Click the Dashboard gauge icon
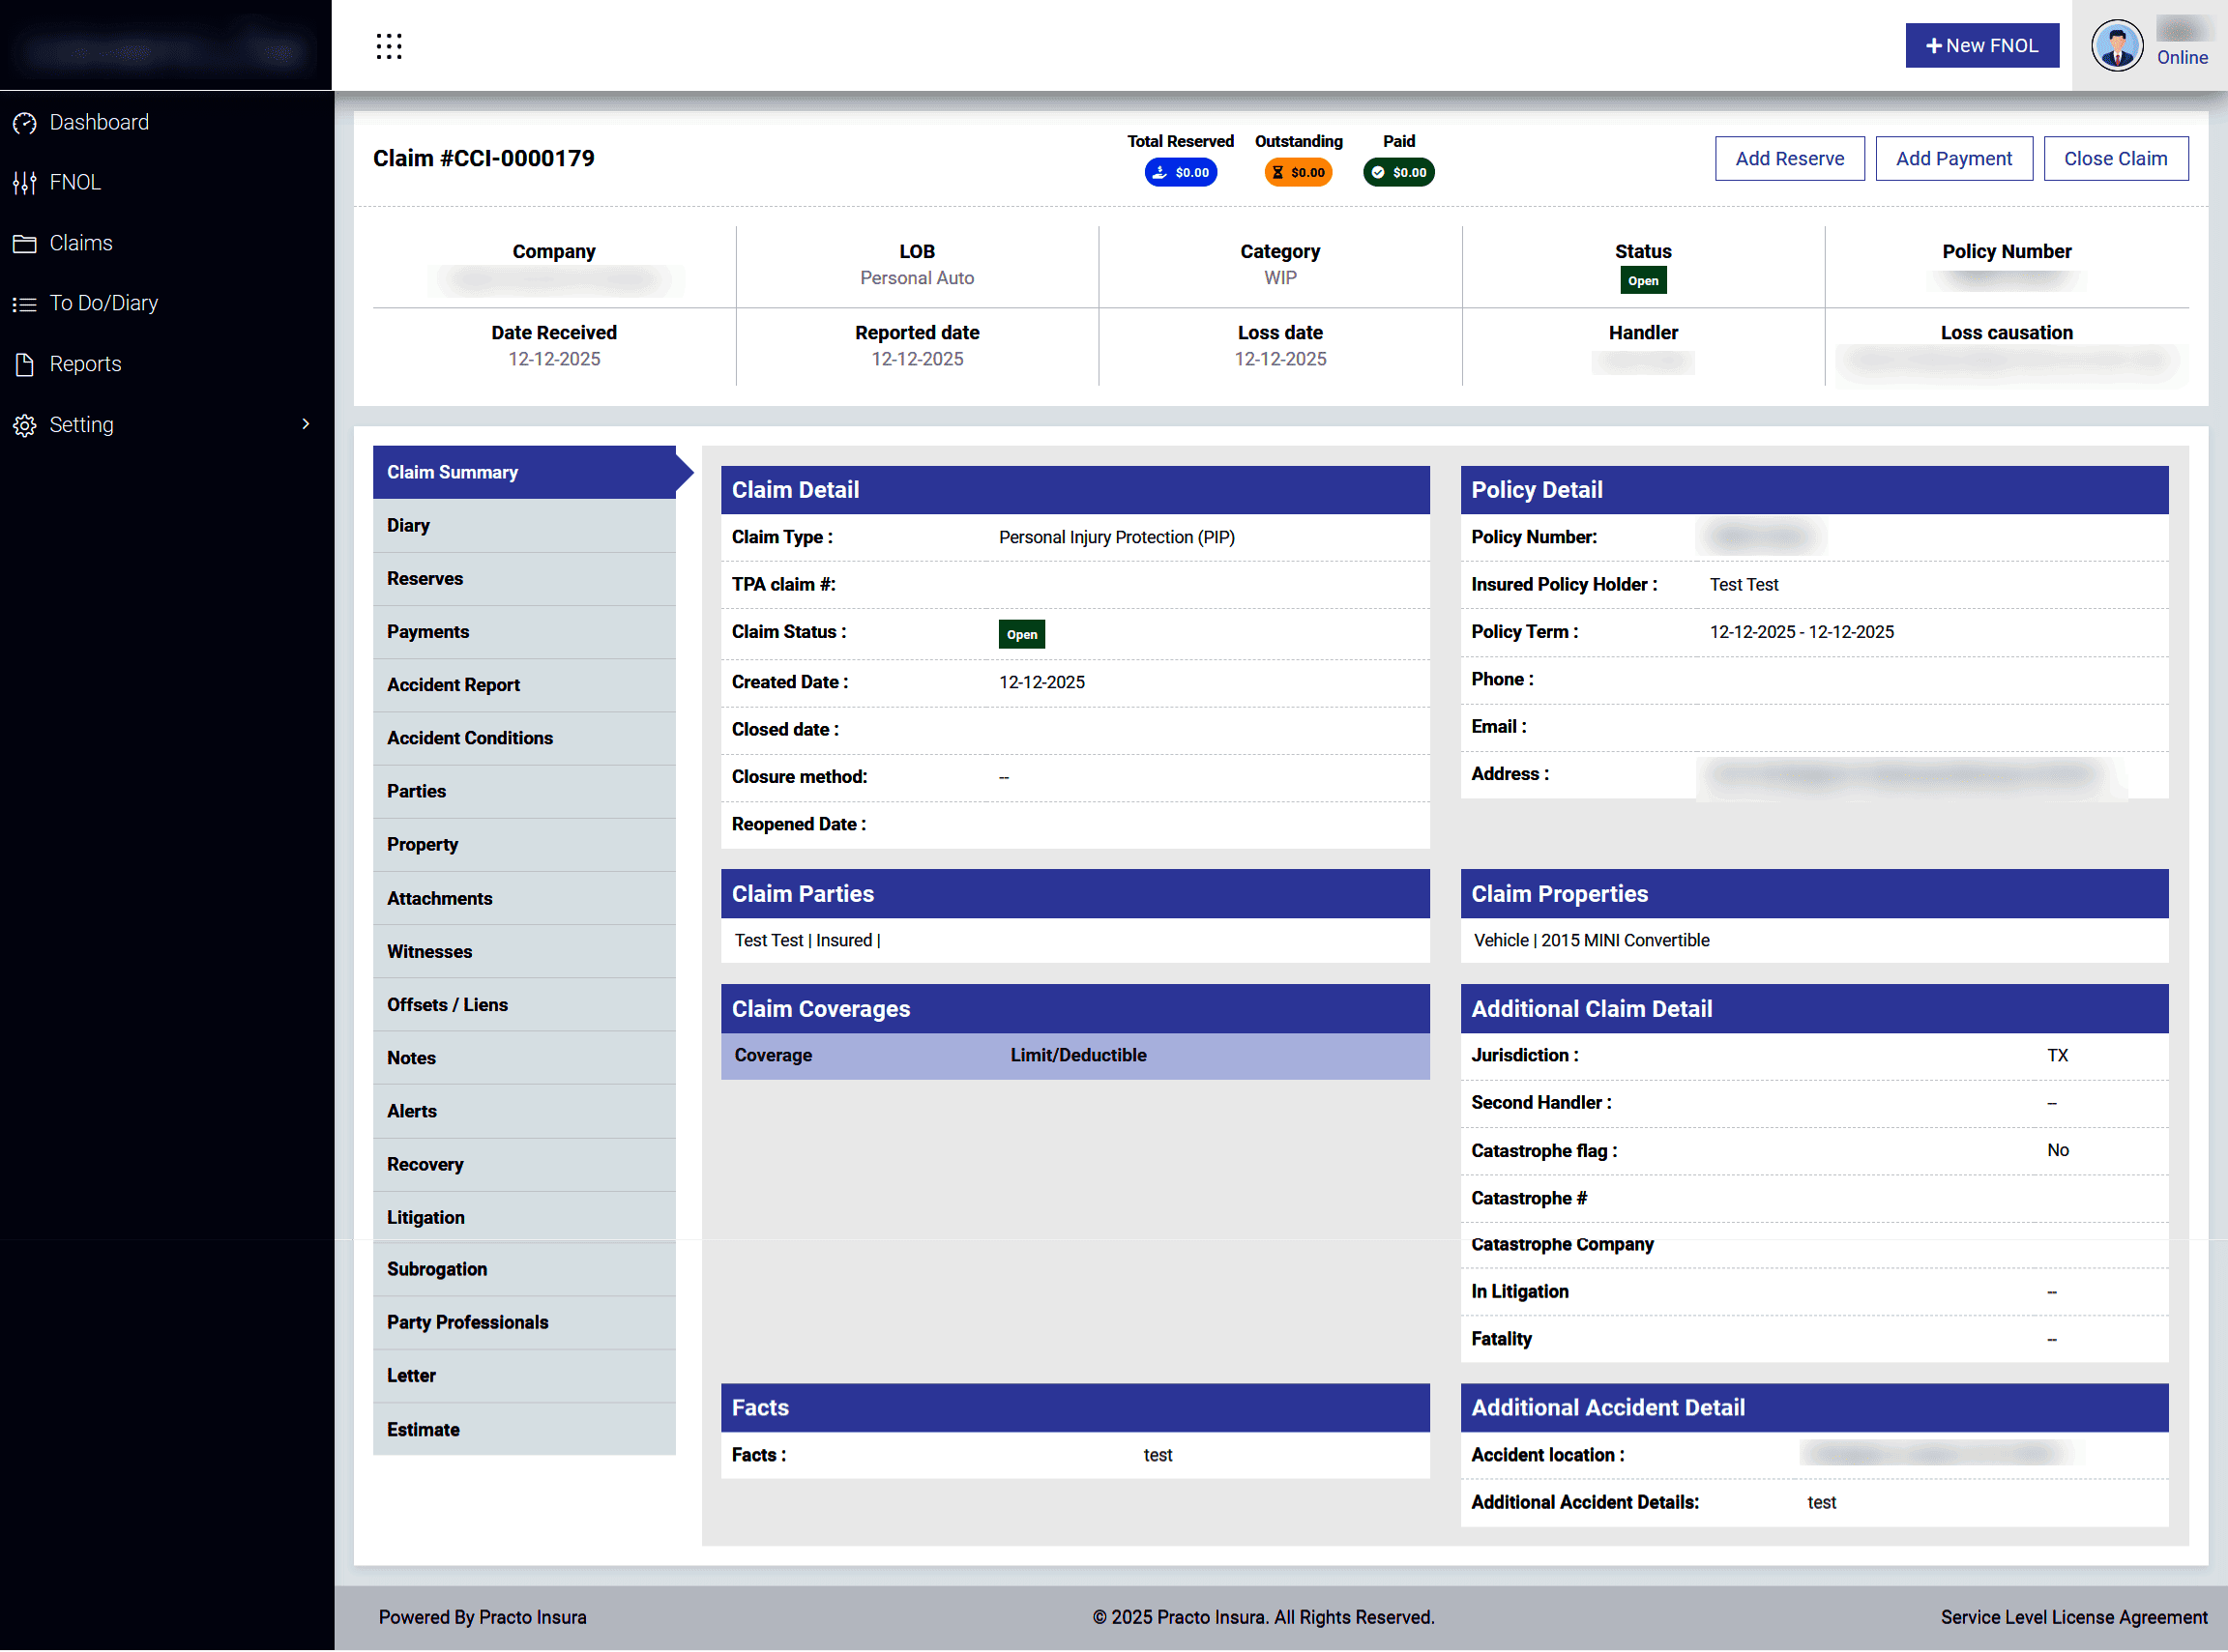This screenshot has height=1652, width=2228. [x=25, y=123]
